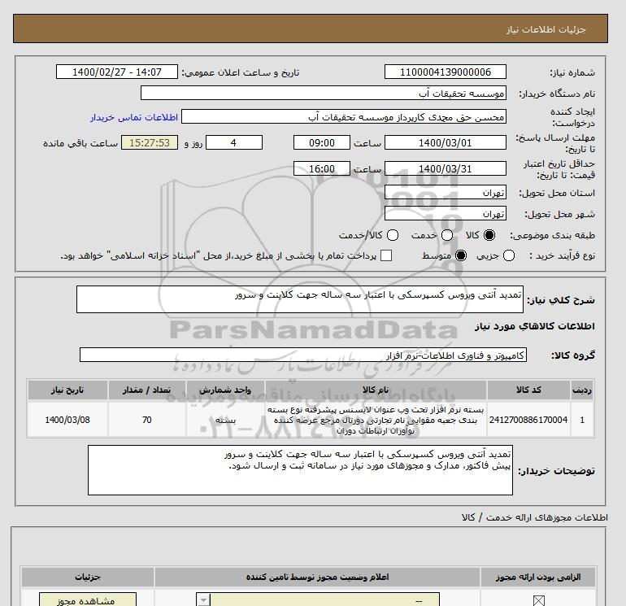Click the price validity time 16:00
626x606 pixels.
click(322, 168)
